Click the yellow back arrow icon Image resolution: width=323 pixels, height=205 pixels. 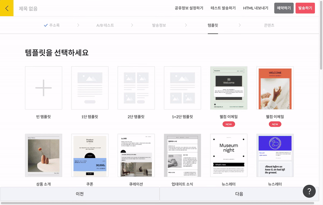point(7,8)
